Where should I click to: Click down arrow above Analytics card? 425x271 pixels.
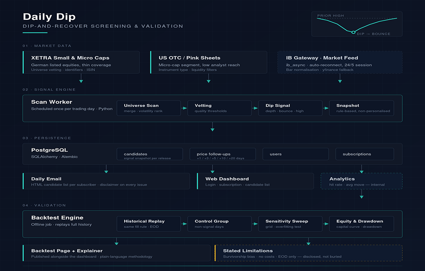click(362, 169)
